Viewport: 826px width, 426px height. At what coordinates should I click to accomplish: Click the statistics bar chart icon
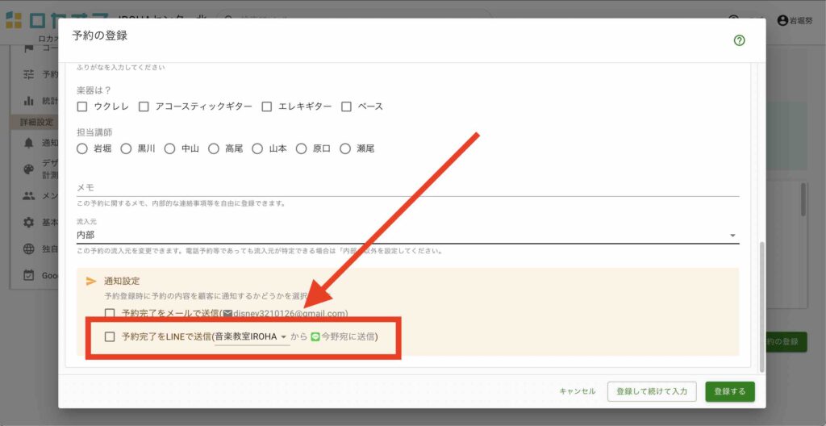29,101
